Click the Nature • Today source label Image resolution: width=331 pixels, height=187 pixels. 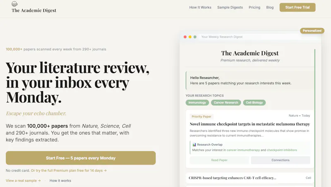[x=299, y=116]
